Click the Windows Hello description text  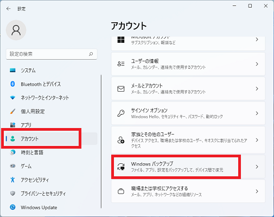coord(177,117)
